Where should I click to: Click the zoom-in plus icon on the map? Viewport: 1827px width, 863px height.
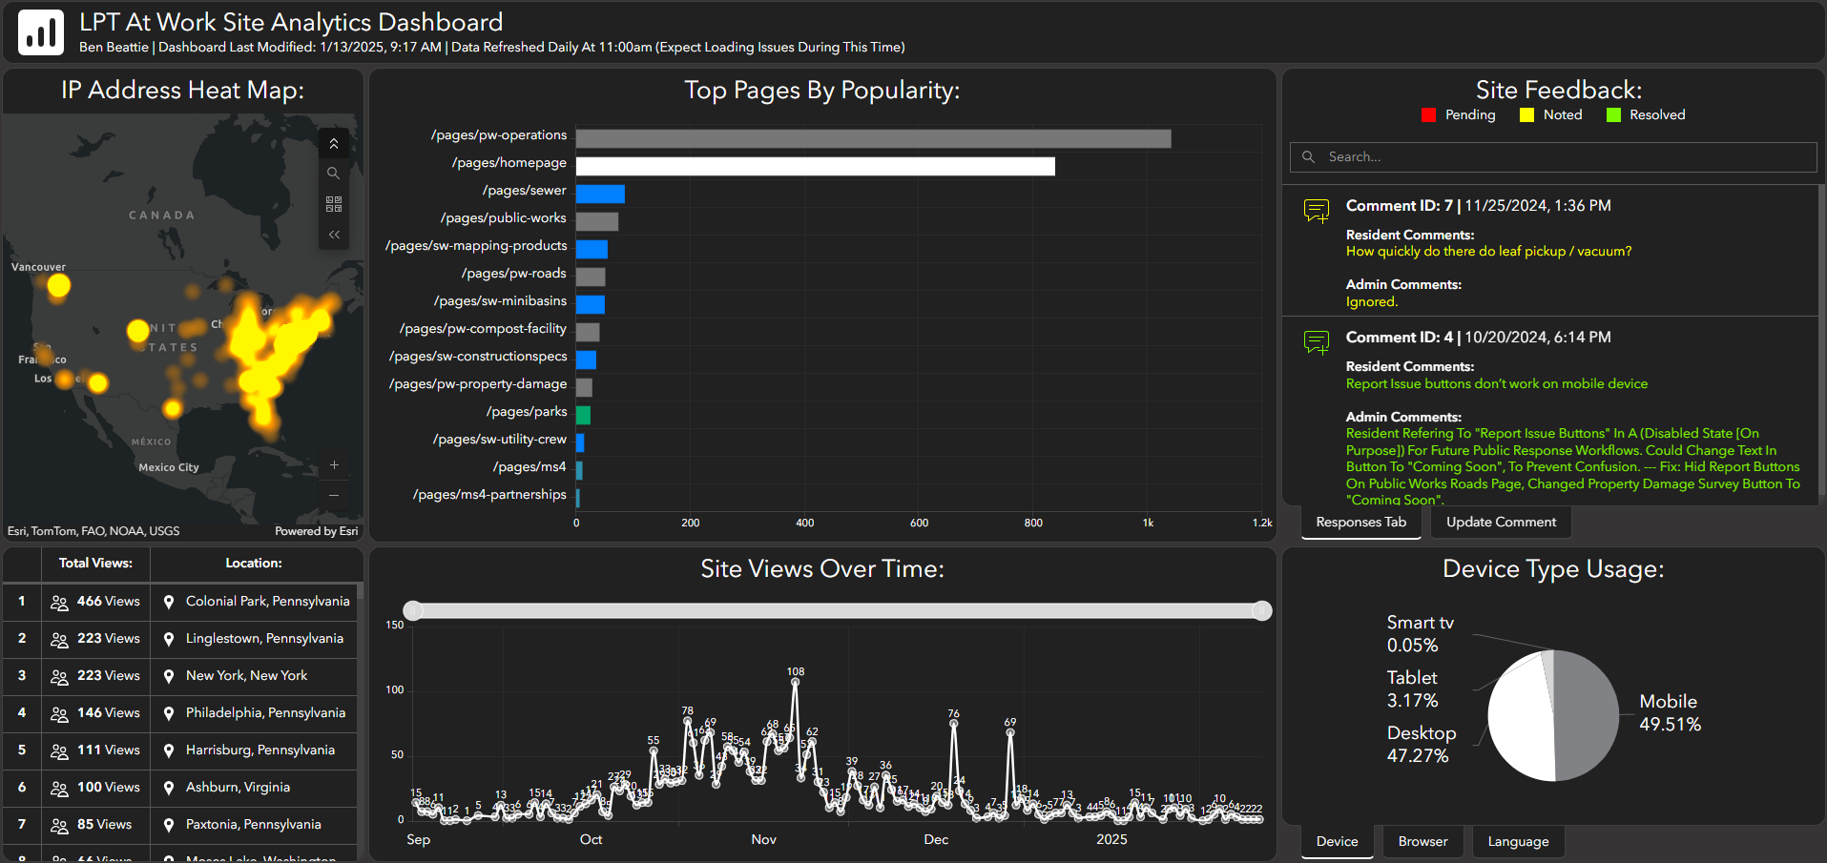(x=334, y=464)
